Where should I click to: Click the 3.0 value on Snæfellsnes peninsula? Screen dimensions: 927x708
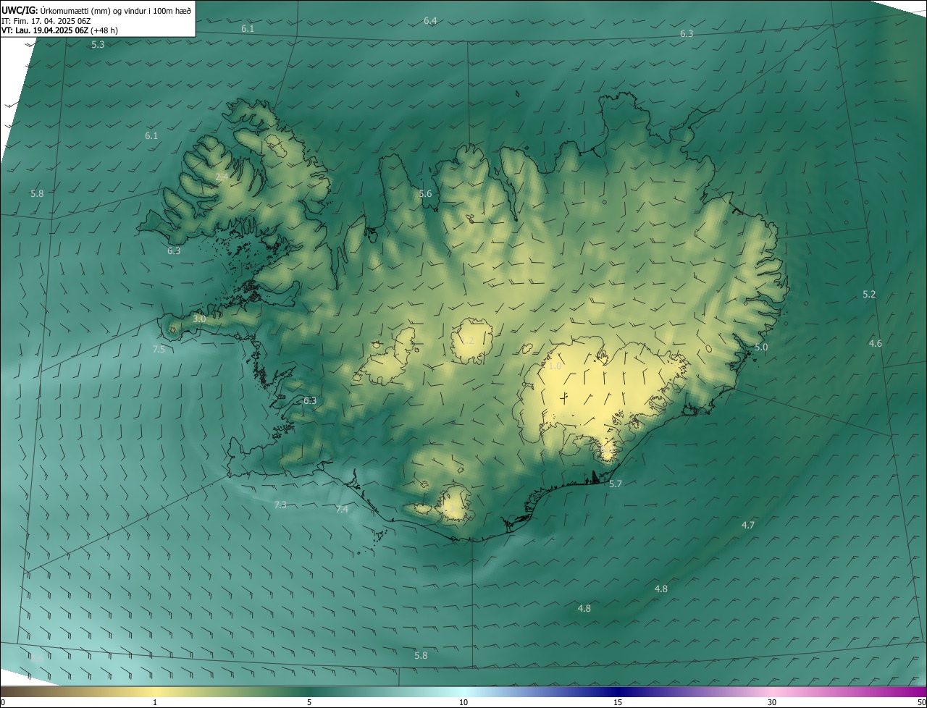(199, 319)
